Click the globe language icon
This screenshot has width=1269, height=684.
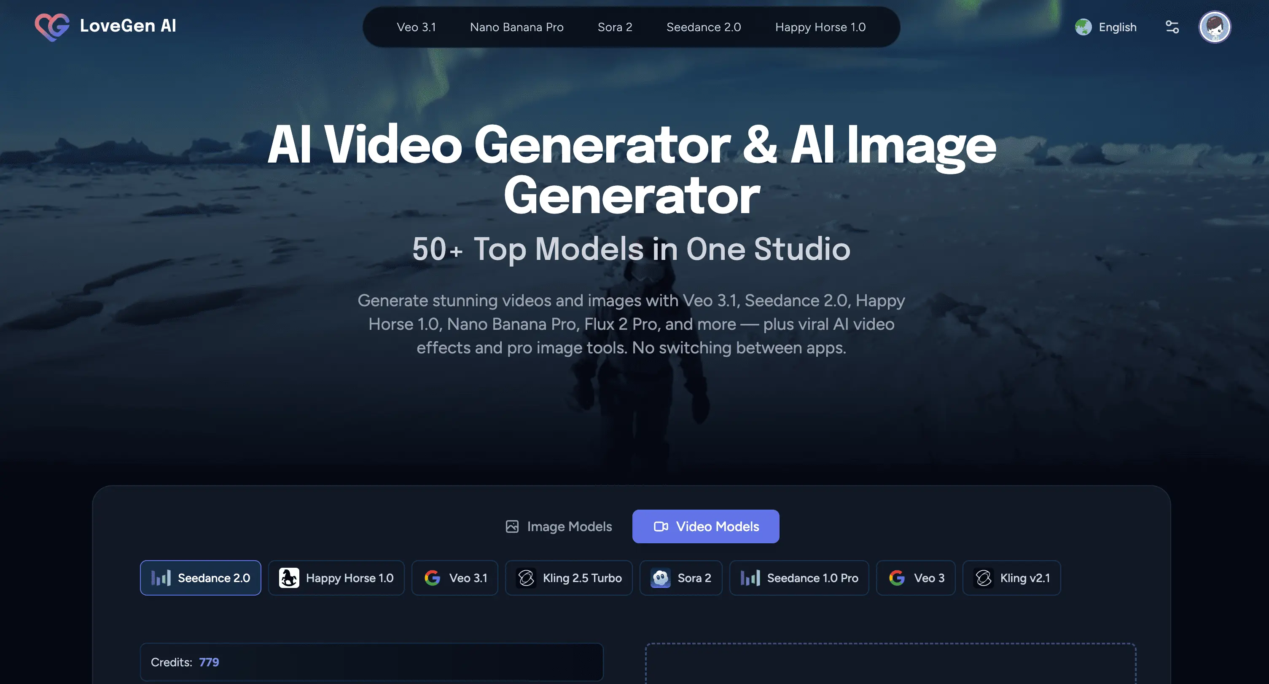tap(1083, 27)
